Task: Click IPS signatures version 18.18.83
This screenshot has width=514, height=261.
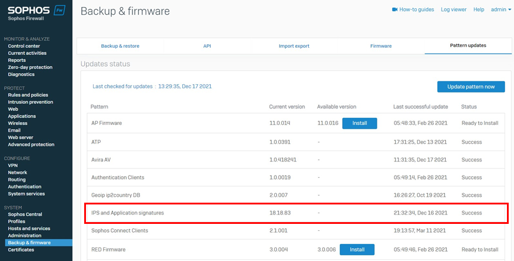Action: 280,213
